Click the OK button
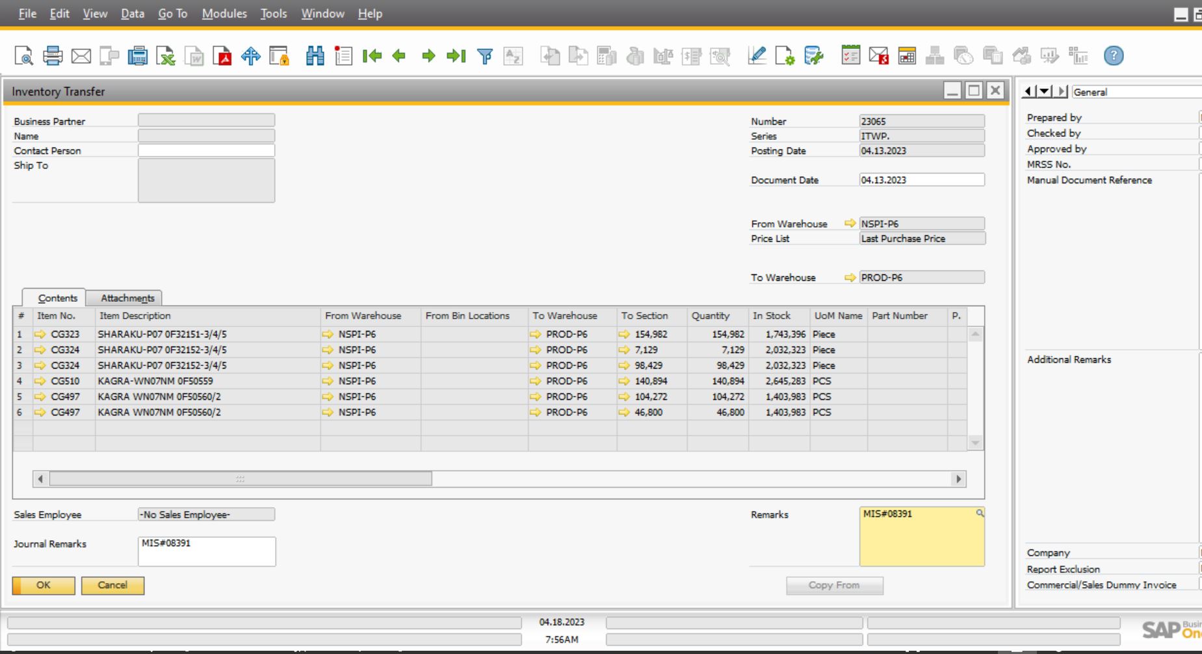 click(44, 585)
